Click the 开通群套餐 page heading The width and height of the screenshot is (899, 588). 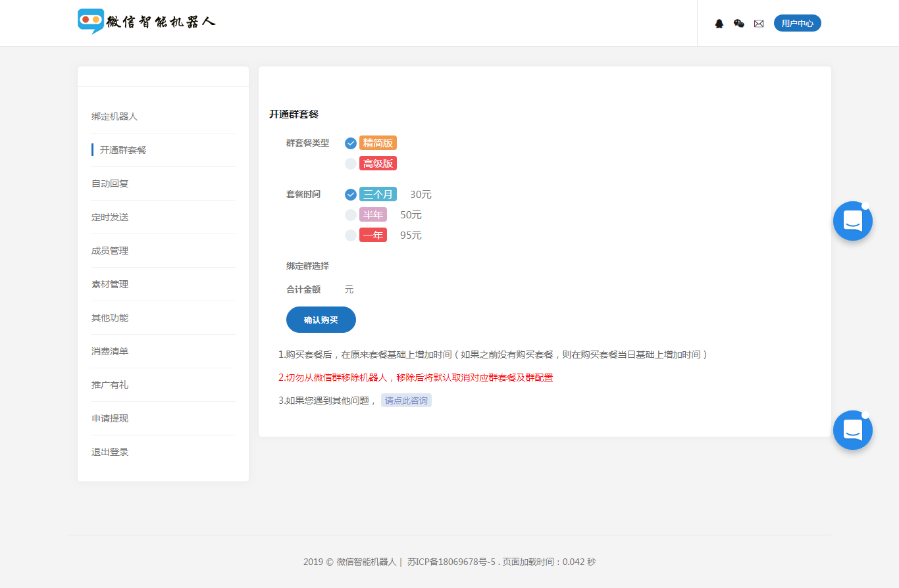(294, 114)
